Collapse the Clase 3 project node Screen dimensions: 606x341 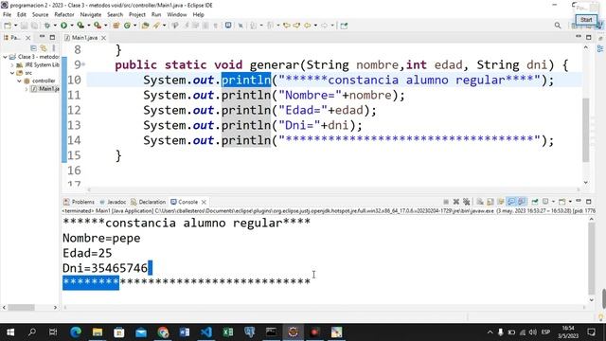click(x=6, y=57)
